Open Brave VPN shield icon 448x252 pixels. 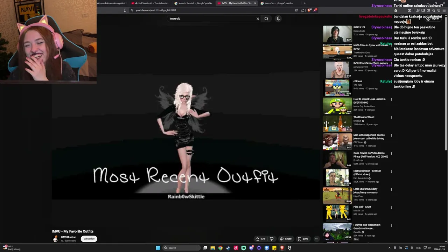(439, 10)
